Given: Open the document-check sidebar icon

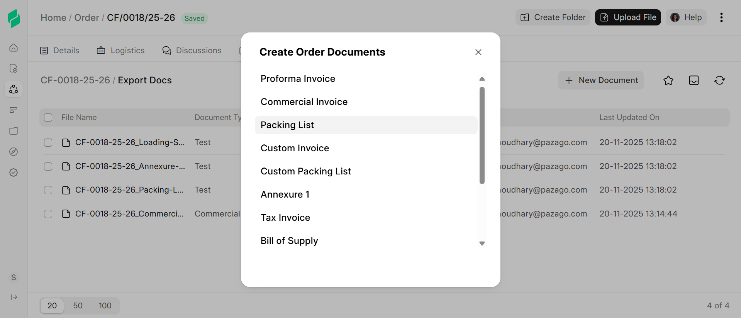Looking at the screenshot, I should coord(14,68).
